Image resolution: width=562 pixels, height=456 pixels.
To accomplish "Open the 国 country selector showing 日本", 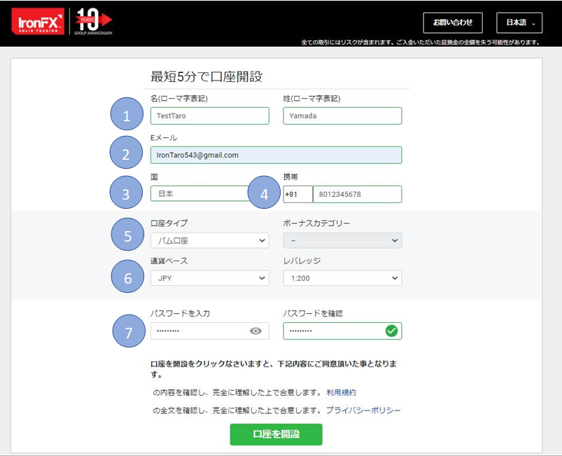I will [199, 194].
